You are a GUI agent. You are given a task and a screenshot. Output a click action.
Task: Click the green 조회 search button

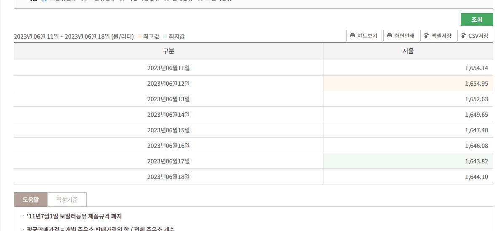point(477,19)
